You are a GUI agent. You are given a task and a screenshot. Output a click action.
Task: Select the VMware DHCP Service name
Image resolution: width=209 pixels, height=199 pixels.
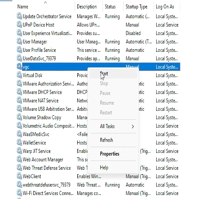[42, 92]
